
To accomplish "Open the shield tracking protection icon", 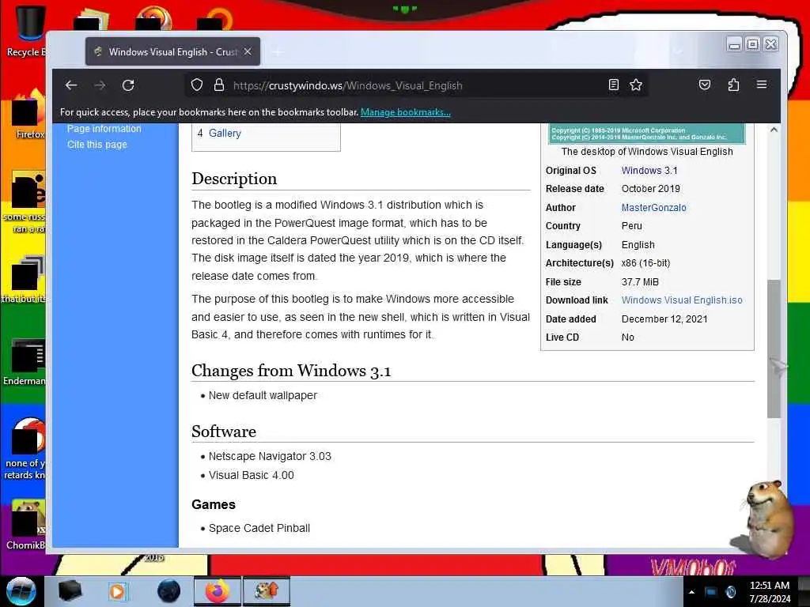I will [197, 85].
